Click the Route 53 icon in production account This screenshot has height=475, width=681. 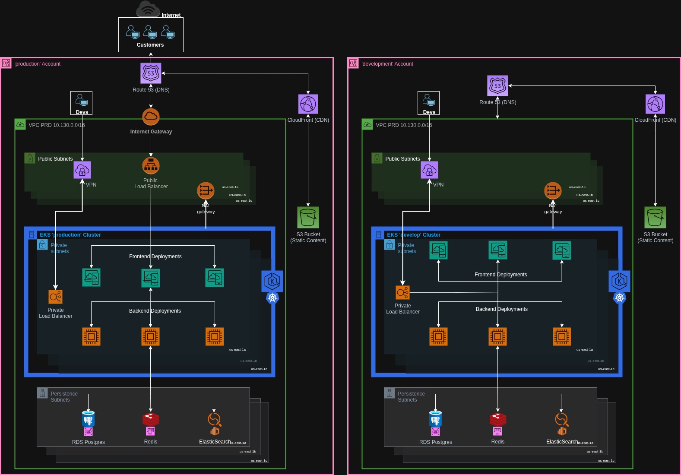[x=151, y=73]
